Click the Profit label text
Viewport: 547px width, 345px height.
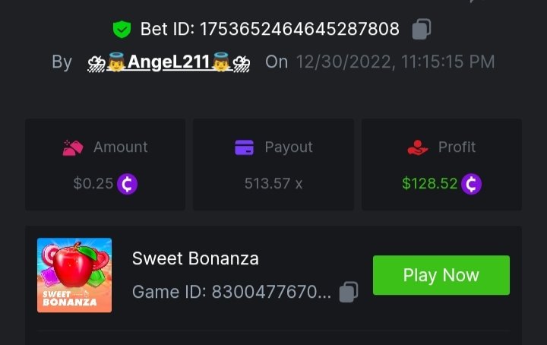coord(457,147)
